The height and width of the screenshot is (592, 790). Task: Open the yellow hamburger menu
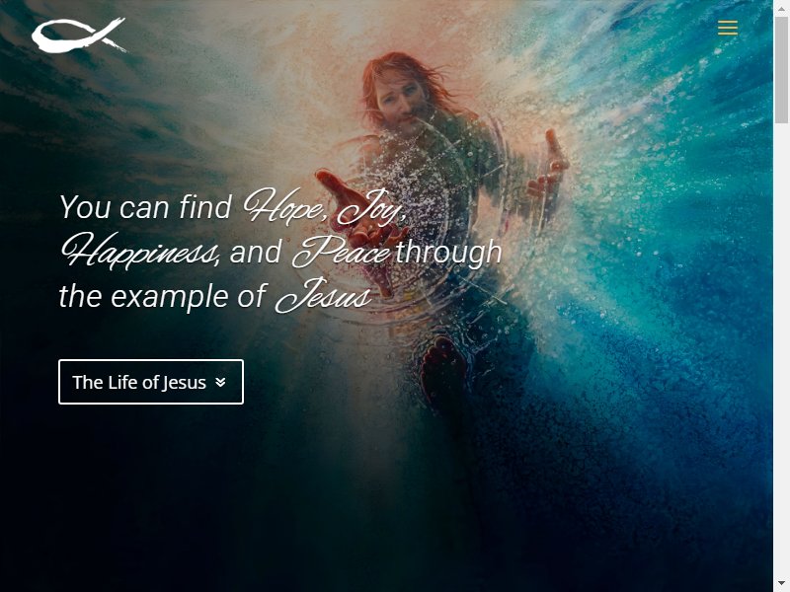tap(728, 28)
